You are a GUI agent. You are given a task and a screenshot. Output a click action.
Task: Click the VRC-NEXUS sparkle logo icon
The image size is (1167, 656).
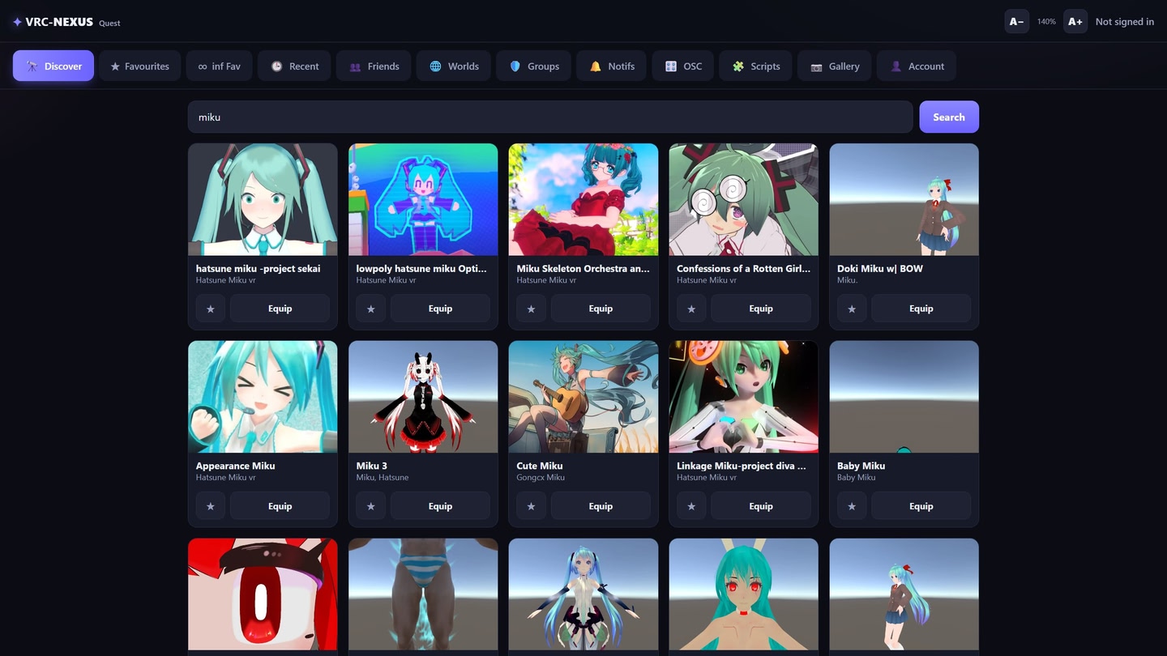pos(17,22)
